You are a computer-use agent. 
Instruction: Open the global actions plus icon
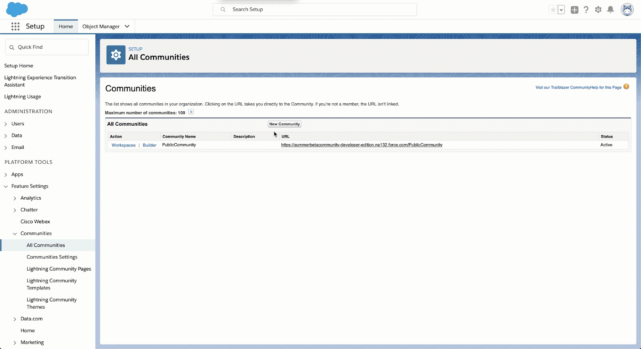[574, 10]
